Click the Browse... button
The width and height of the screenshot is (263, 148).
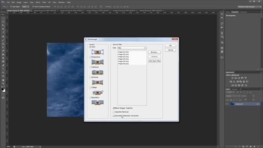155,52
